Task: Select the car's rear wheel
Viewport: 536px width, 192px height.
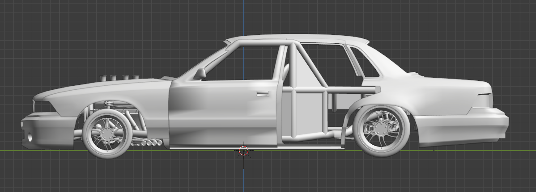Action: [x=382, y=131]
